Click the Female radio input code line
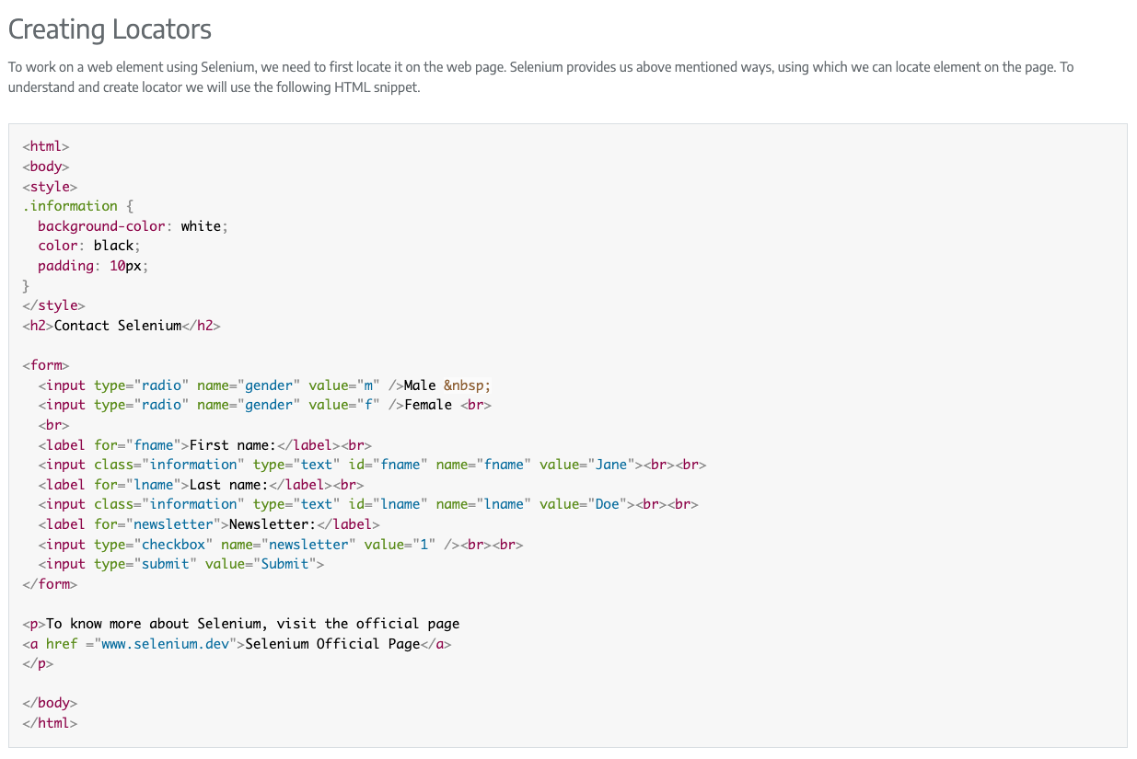The height and width of the screenshot is (759, 1137). pyautogui.click(x=264, y=405)
